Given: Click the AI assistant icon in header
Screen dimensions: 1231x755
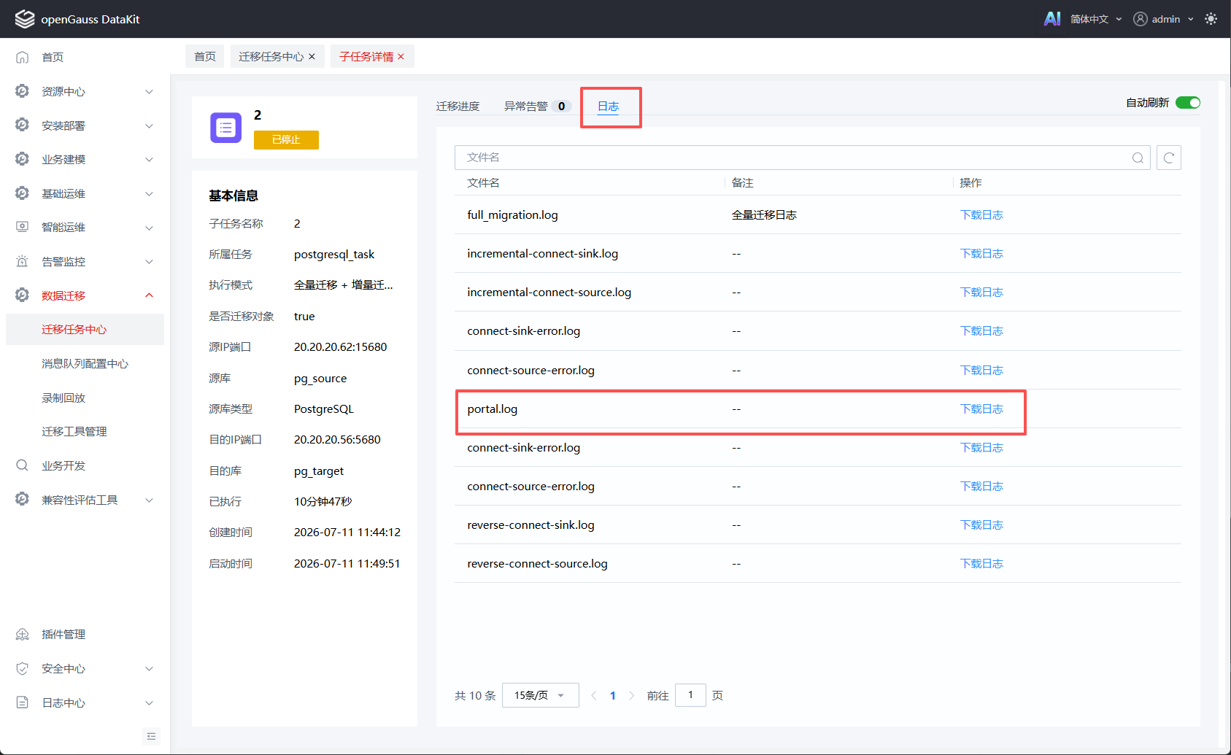Looking at the screenshot, I should 1052,19.
